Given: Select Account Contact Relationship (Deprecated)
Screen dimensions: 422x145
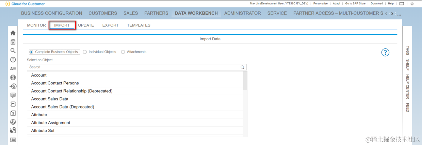Looking at the screenshot, I should 135,91.
